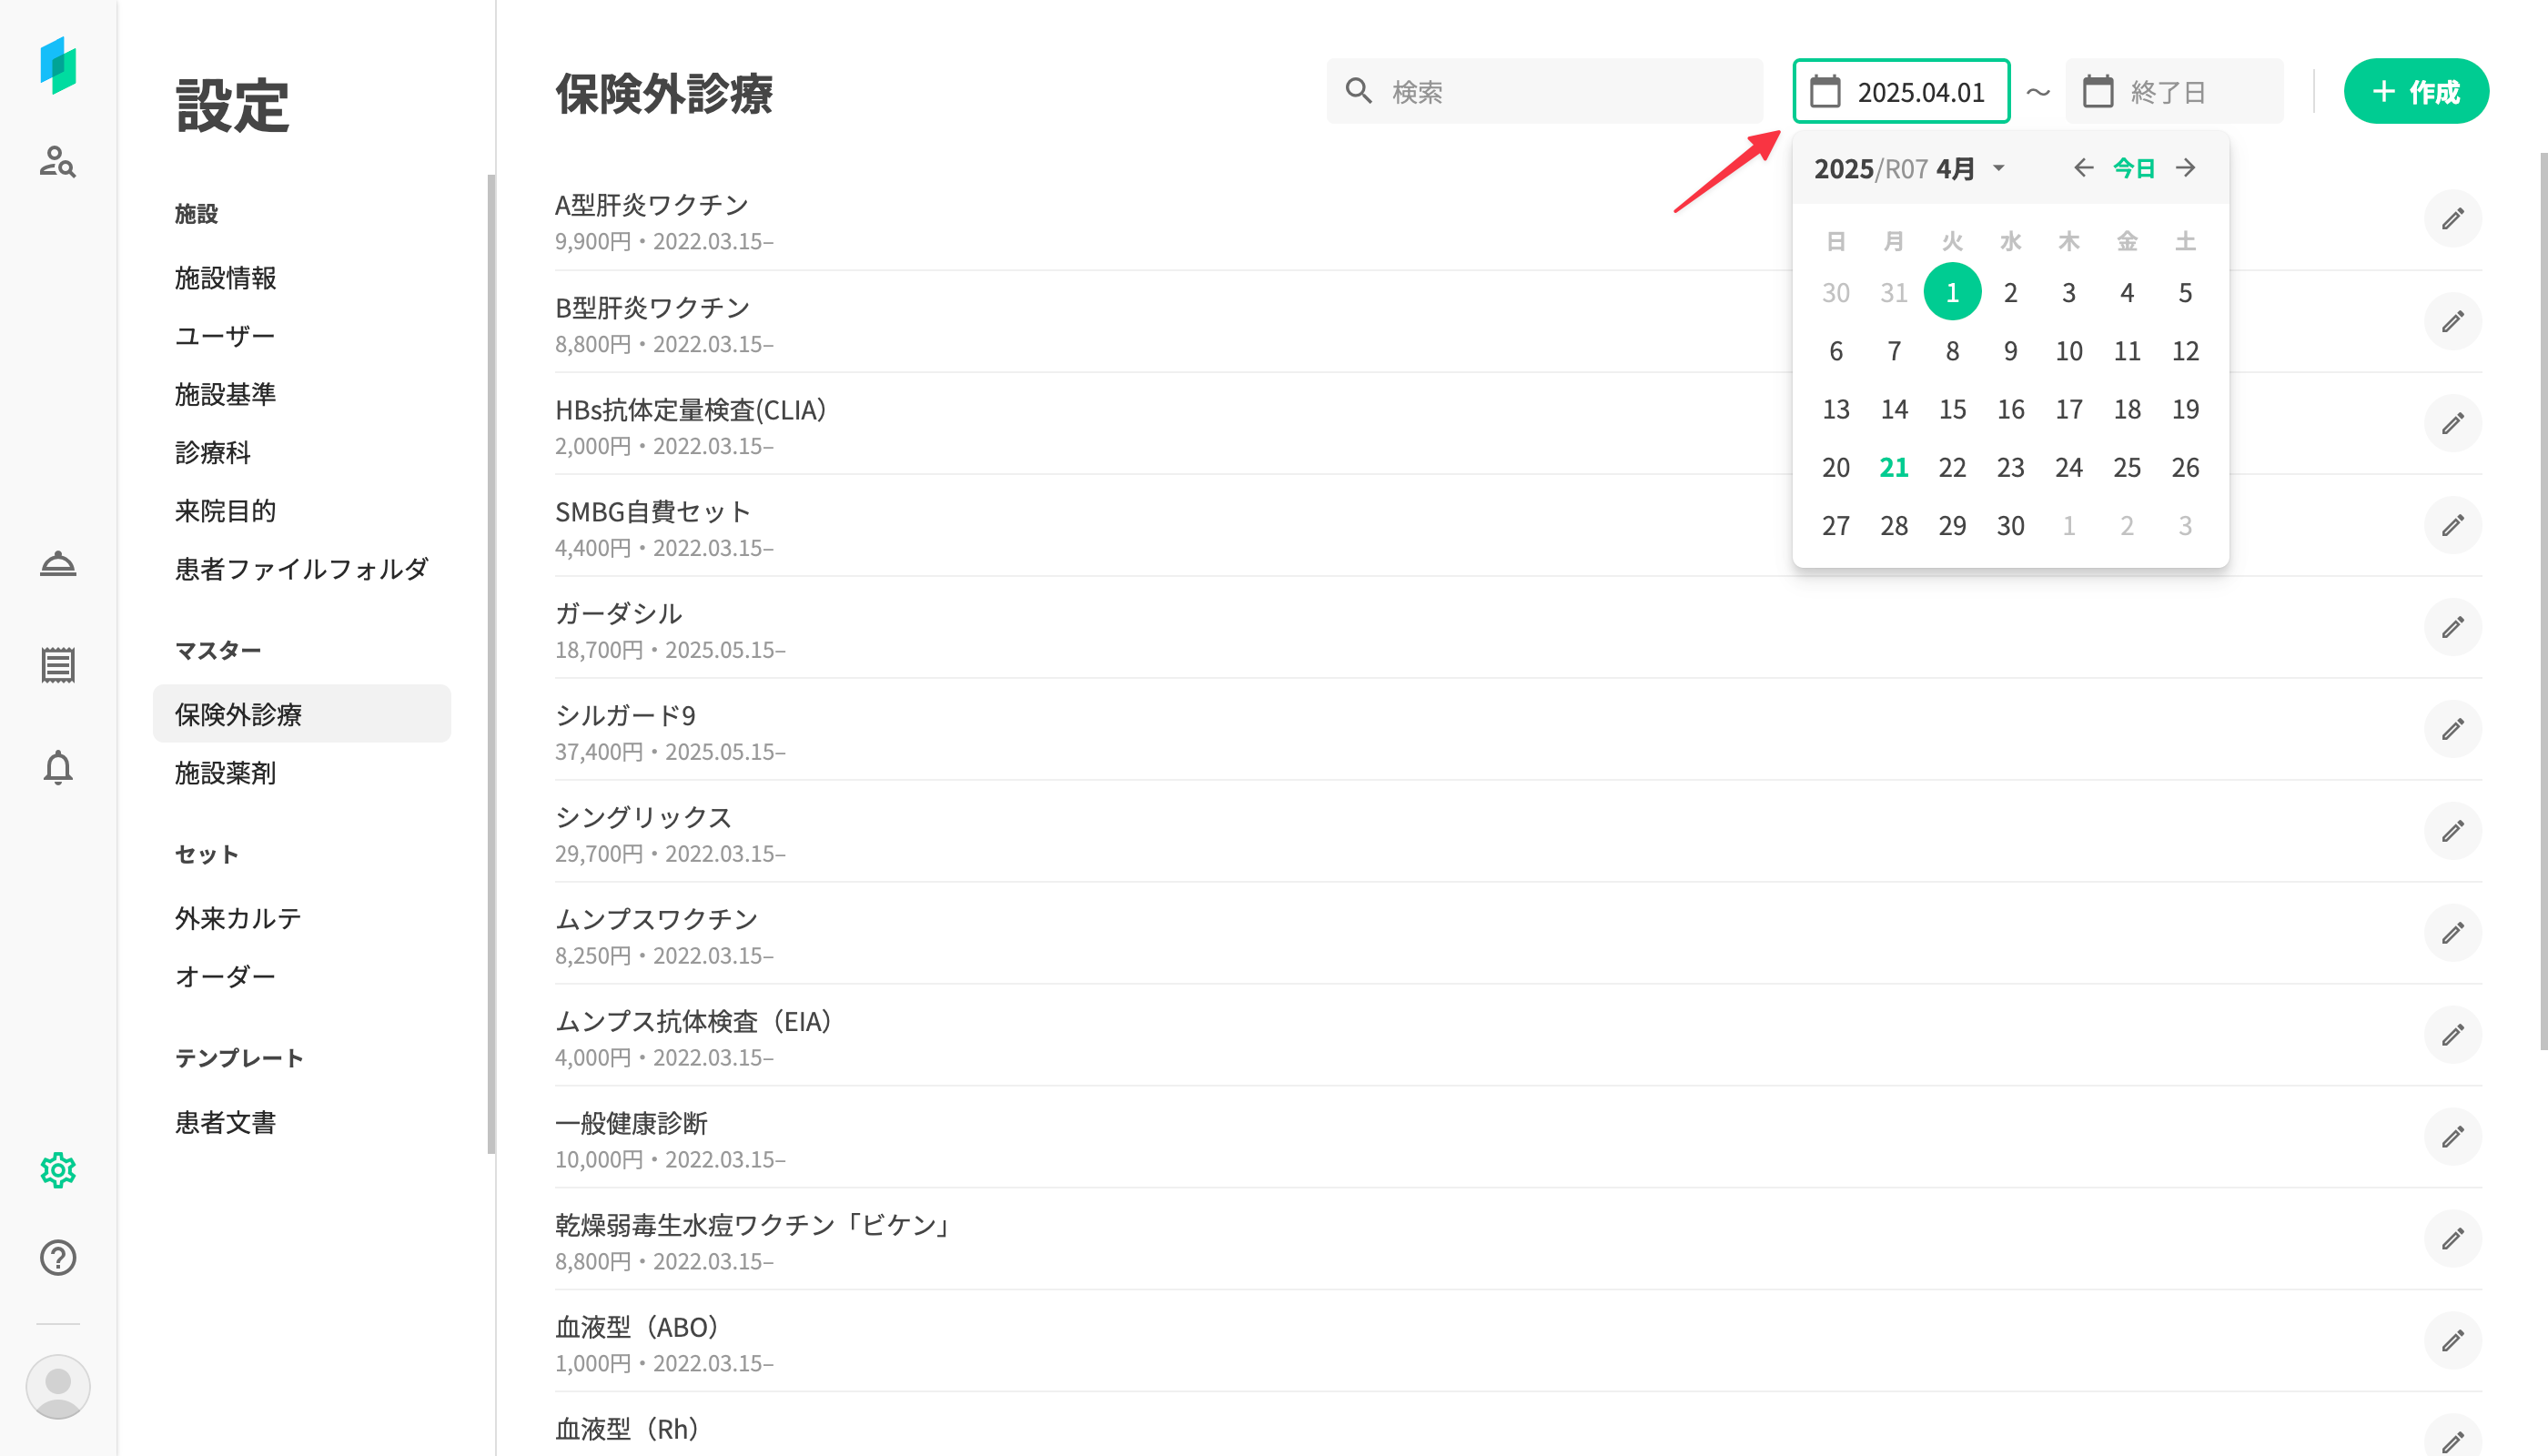The height and width of the screenshot is (1456, 2548).
Task: Click the 検索 search field
Action: point(1544,92)
